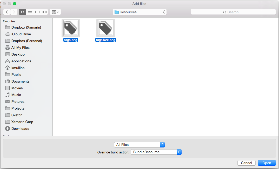
Task: Select the tags@2x.png thumbnail
Action: pyautogui.click(x=106, y=28)
